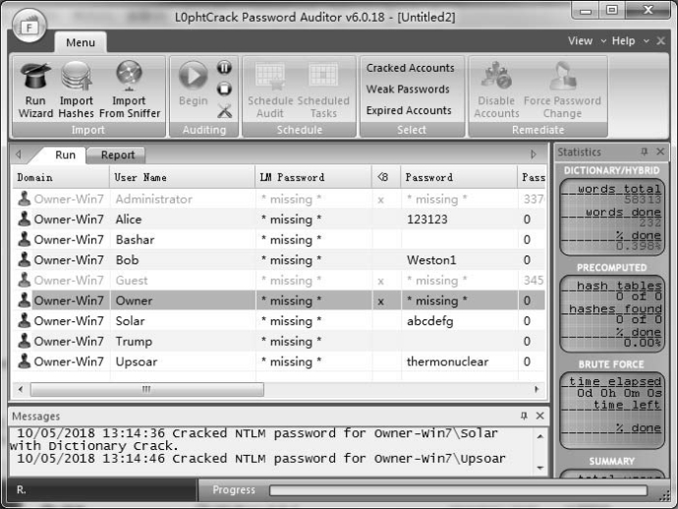Click the Begin audit play icon
The image size is (678, 509).
[193, 76]
